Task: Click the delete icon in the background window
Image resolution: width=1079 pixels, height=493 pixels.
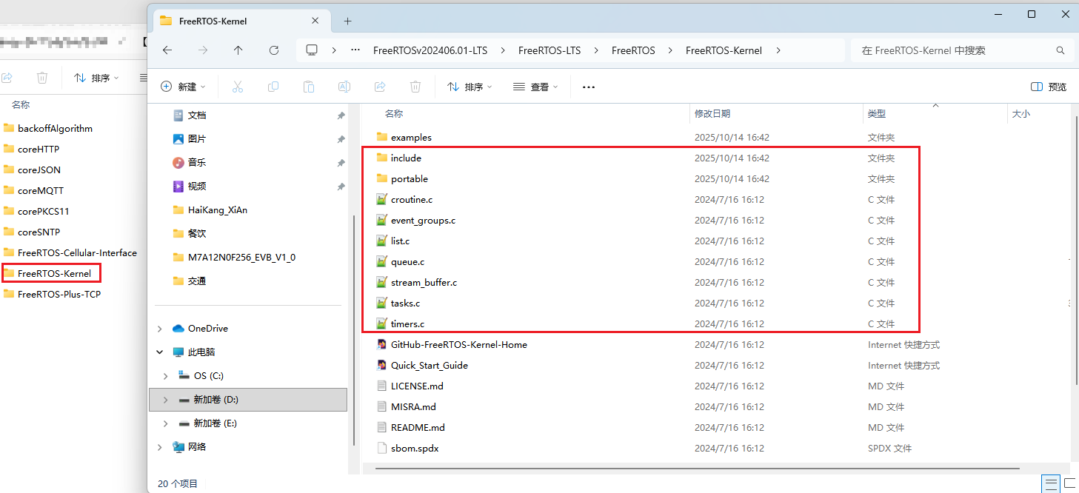Action: 42,78
